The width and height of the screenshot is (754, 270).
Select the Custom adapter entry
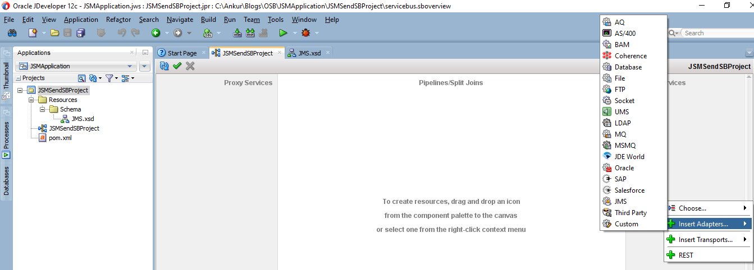(x=626, y=224)
